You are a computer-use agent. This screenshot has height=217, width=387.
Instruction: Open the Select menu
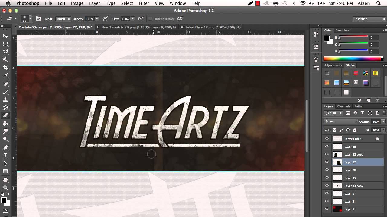[127, 3]
